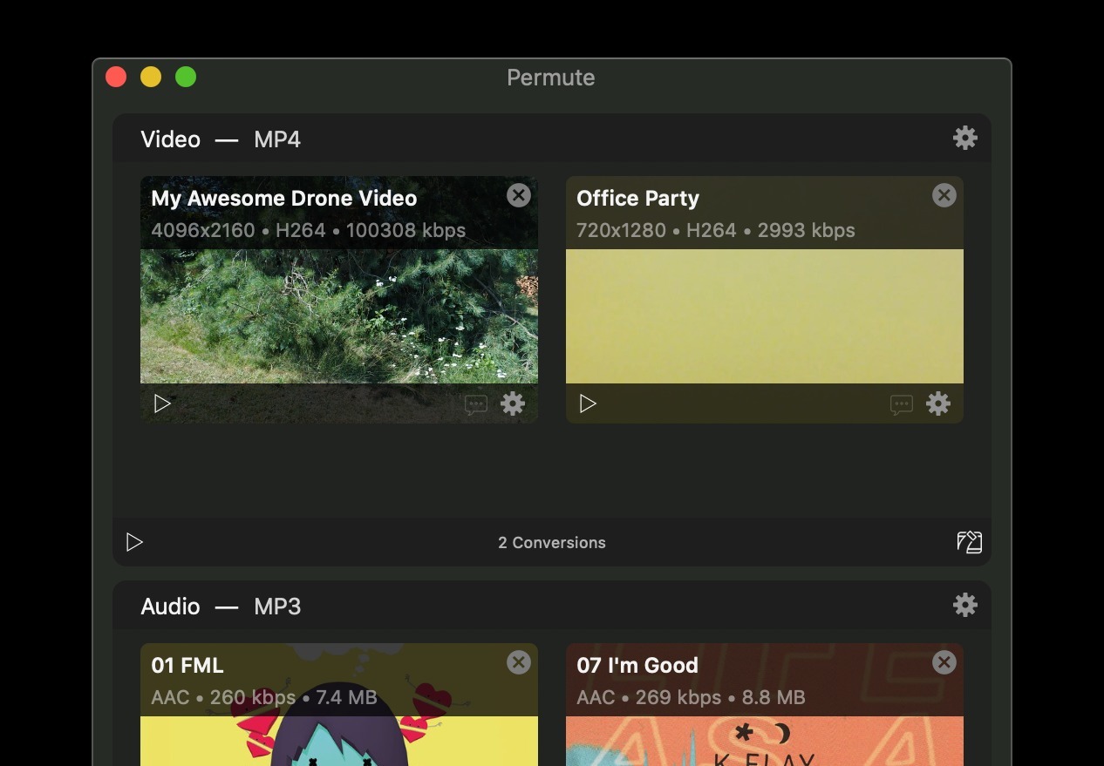Viewport: 1104px width, 766px height.
Task: Click the subtitles bubble icon on Office Party
Action: coord(901,404)
